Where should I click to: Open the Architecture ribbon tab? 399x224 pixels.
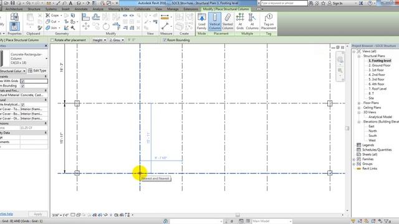tap(14, 9)
